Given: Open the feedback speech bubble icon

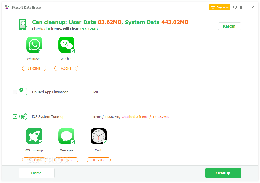Looking at the screenshot, I should coord(235,7).
